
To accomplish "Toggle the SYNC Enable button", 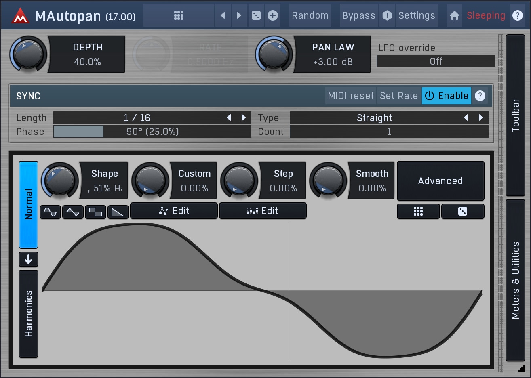I will (447, 96).
